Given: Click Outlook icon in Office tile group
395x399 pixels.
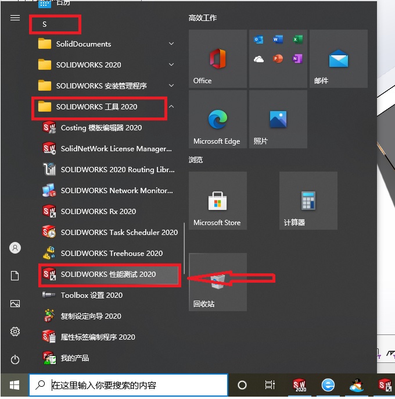Looking at the screenshot, I should [x=258, y=40].
